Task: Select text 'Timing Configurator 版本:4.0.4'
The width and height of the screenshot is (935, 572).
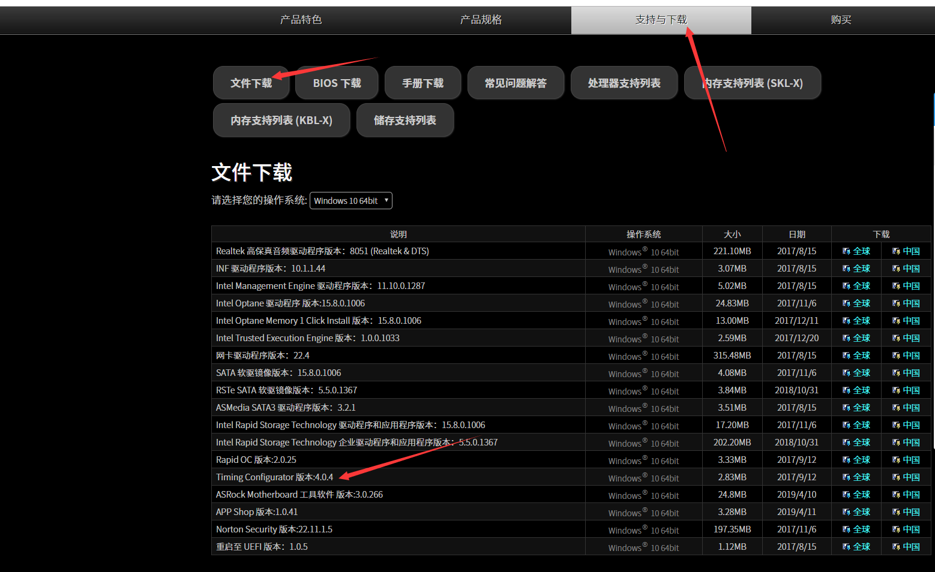Action: pyautogui.click(x=274, y=477)
